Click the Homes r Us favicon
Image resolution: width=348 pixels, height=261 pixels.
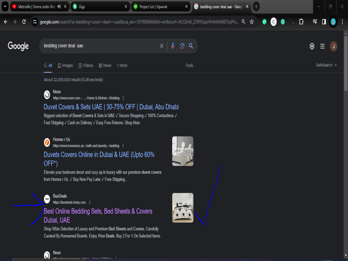coord(47,142)
